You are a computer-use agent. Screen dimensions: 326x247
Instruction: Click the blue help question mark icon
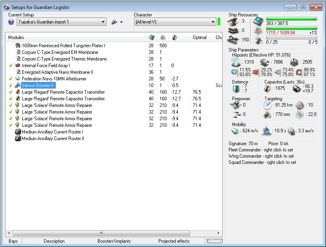[11, 22]
